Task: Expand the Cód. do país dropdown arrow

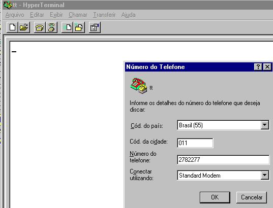Action: tap(264, 125)
